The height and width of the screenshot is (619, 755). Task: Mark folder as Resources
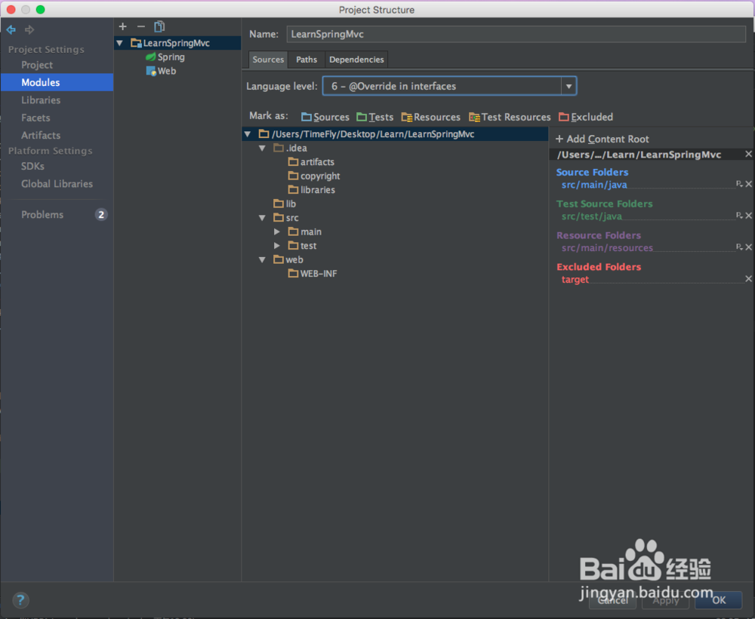[430, 117]
